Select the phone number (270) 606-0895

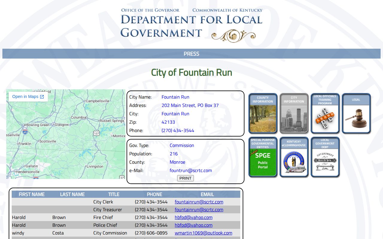coord(151,233)
